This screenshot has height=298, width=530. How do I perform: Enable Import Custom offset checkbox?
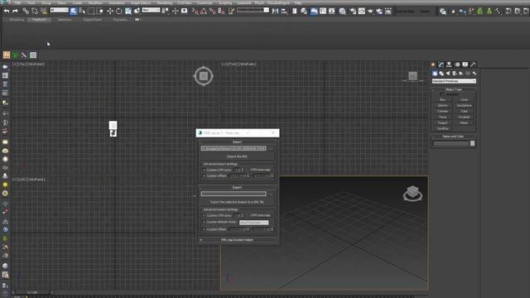pos(204,175)
